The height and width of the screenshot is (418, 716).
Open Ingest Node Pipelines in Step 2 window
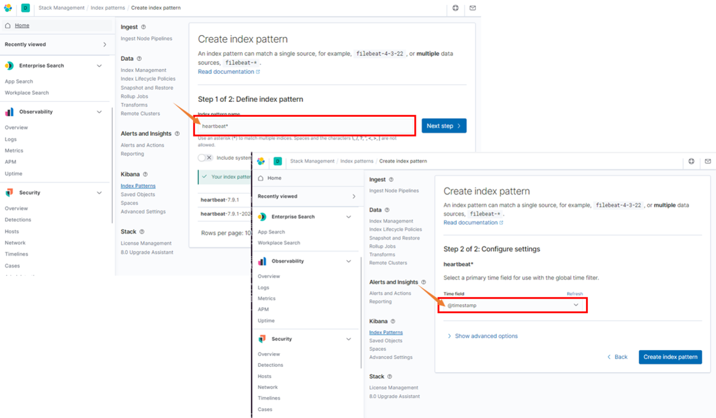(394, 191)
